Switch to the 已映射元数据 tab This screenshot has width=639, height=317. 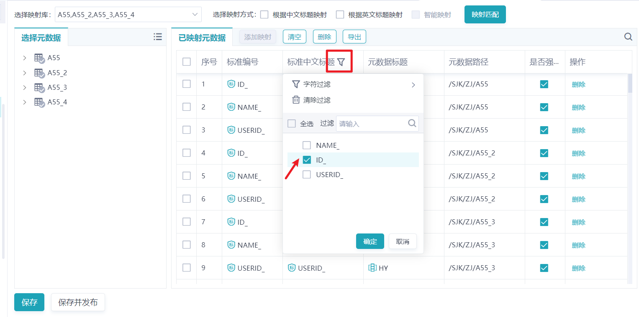pyautogui.click(x=202, y=38)
